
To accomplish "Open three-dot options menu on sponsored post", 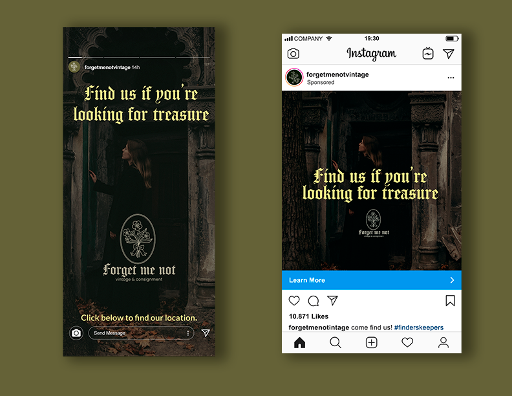I will [451, 78].
